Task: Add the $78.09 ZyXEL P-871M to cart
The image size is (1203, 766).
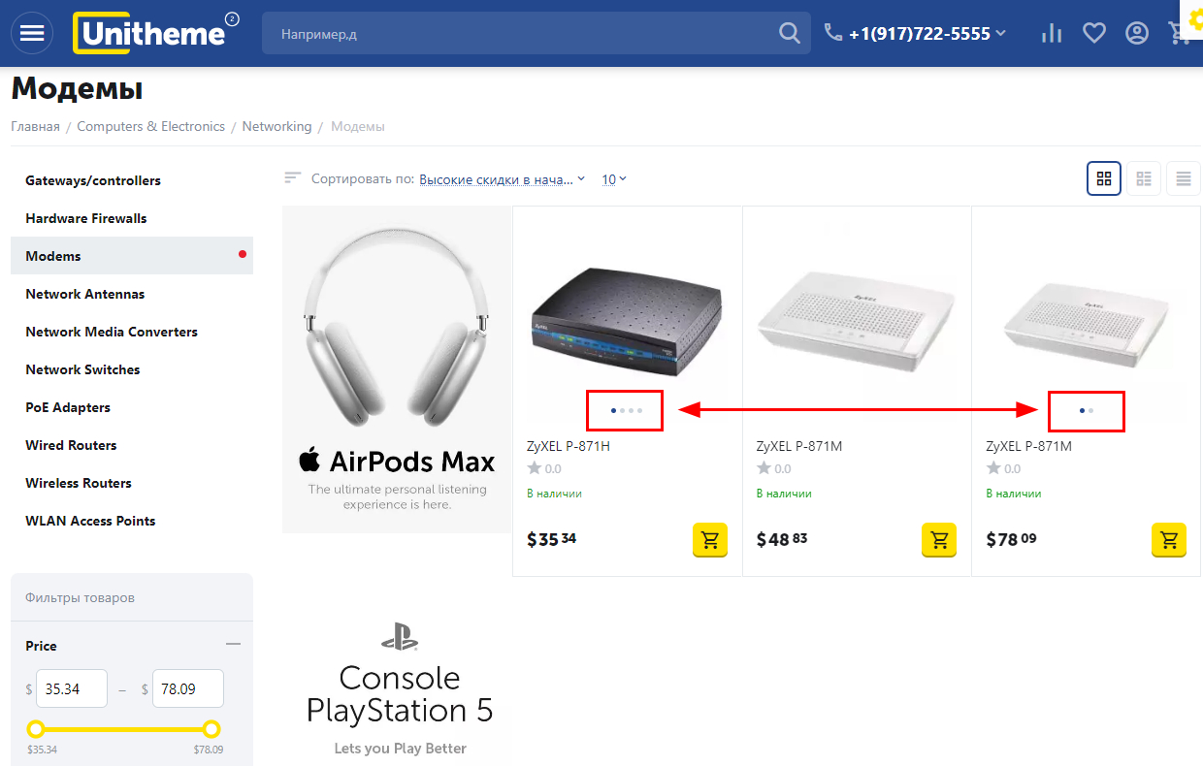Action: coord(1168,540)
